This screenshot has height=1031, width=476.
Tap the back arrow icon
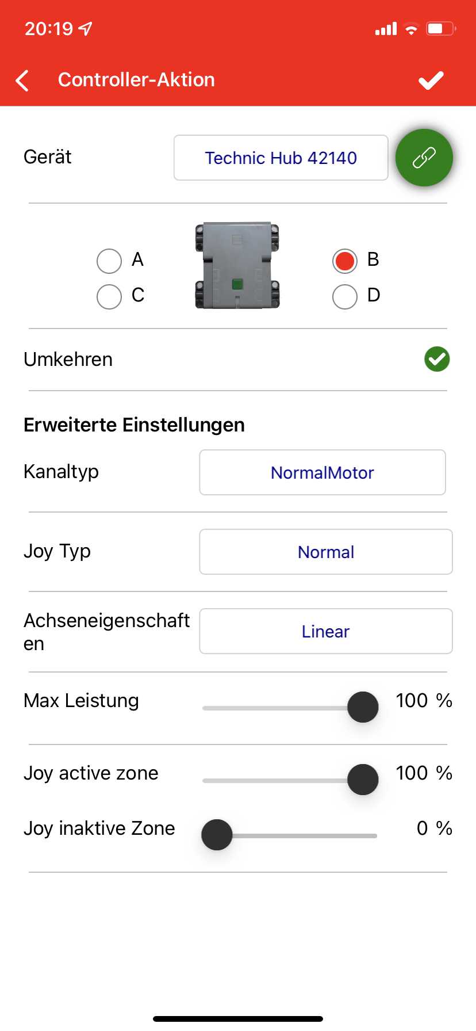22,81
